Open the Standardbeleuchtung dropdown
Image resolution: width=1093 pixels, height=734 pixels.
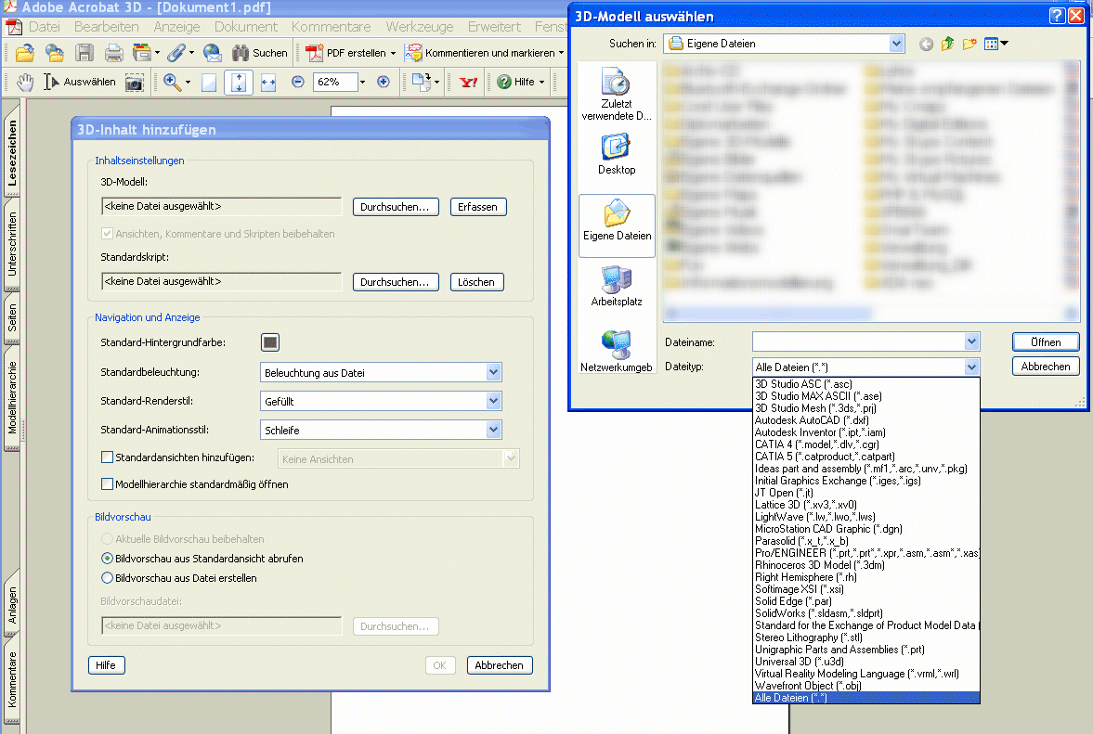(493, 373)
